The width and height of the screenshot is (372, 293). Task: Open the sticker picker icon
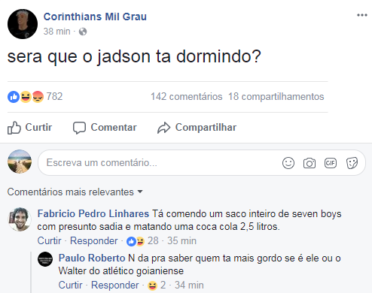click(x=352, y=163)
